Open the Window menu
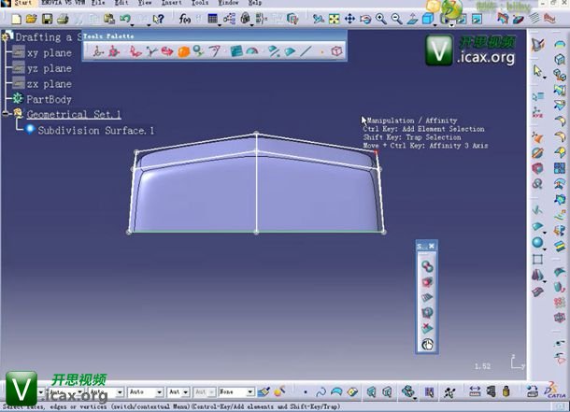This screenshot has height=412, width=570. click(x=228, y=3)
